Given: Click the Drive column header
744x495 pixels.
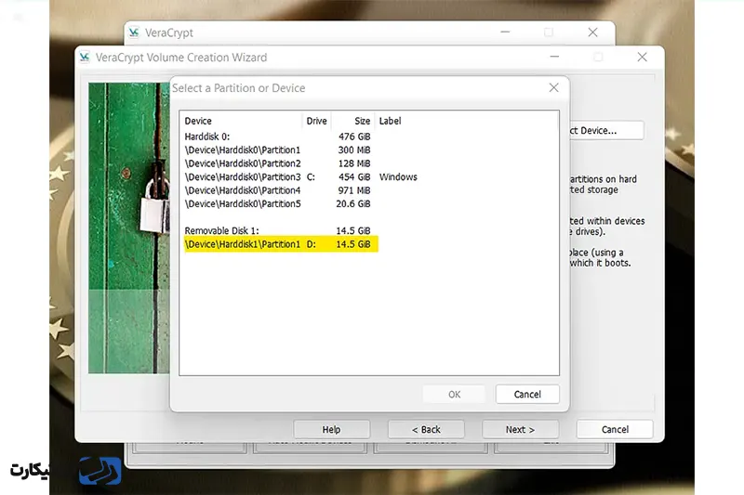Looking at the screenshot, I should coord(316,121).
